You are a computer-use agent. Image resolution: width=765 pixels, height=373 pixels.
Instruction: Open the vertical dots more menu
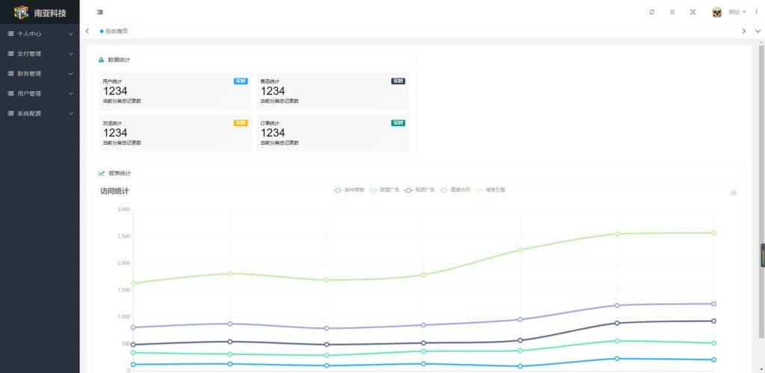coord(756,12)
